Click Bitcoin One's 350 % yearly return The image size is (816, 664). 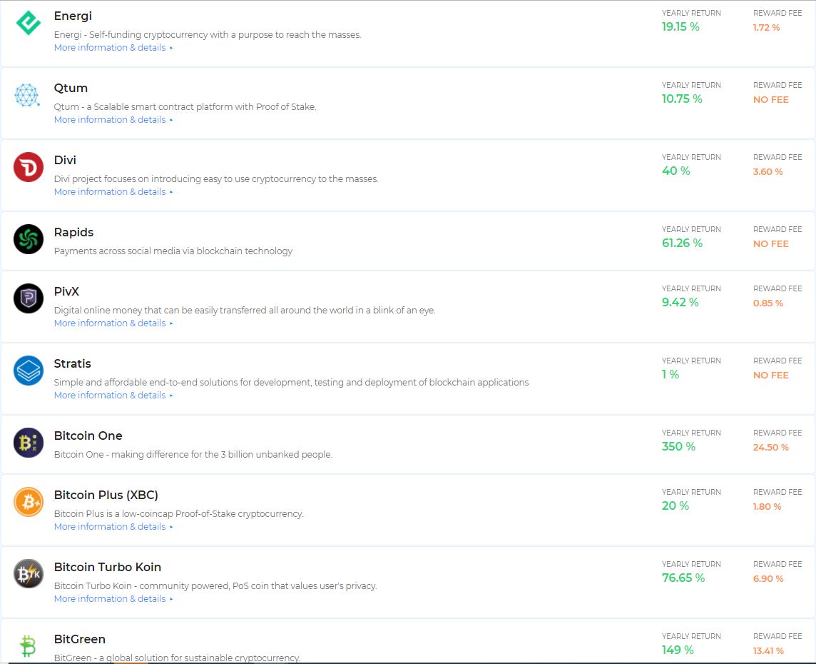pos(678,446)
